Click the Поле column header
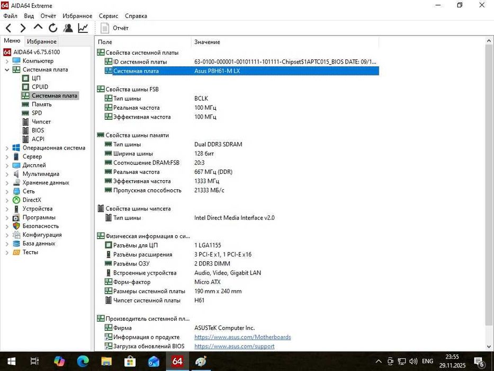The image size is (494, 371). 143,42
